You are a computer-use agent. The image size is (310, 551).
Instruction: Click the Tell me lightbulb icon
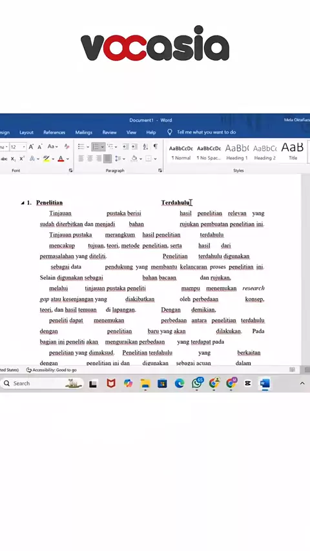[170, 132]
